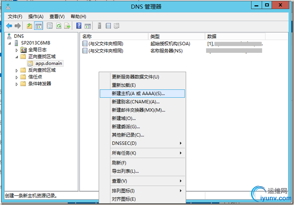Click the Back arrow toolbar icon
The width and height of the screenshot is (294, 205).
(9, 26)
